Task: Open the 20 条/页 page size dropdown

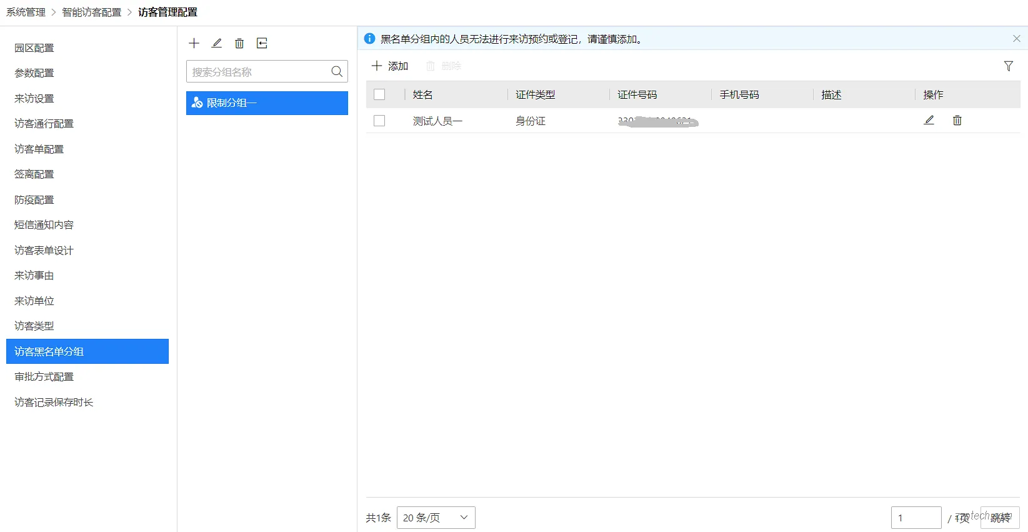Action: tap(436, 518)
